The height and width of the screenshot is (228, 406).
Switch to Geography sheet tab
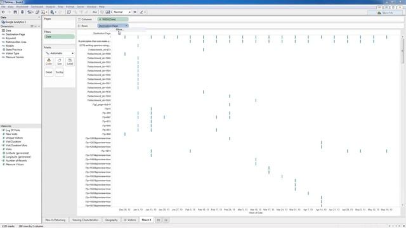point(112,220)
